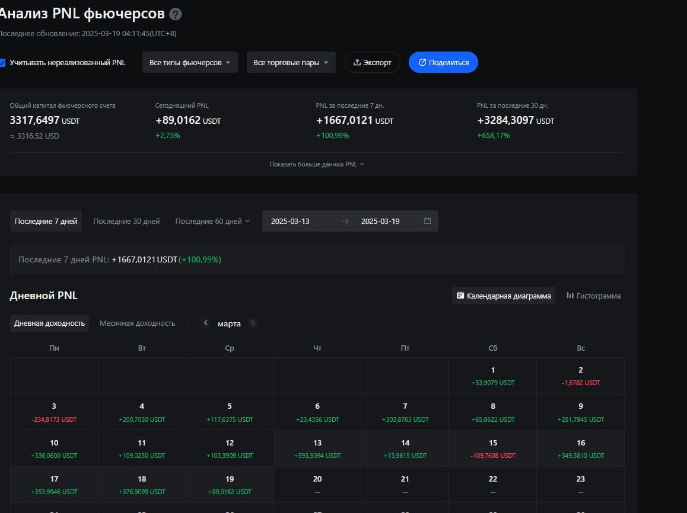Screen dimensions: 687x513
Task: Click calendar day 7 with +303,8763 USDT
Action: click(405, 412)
